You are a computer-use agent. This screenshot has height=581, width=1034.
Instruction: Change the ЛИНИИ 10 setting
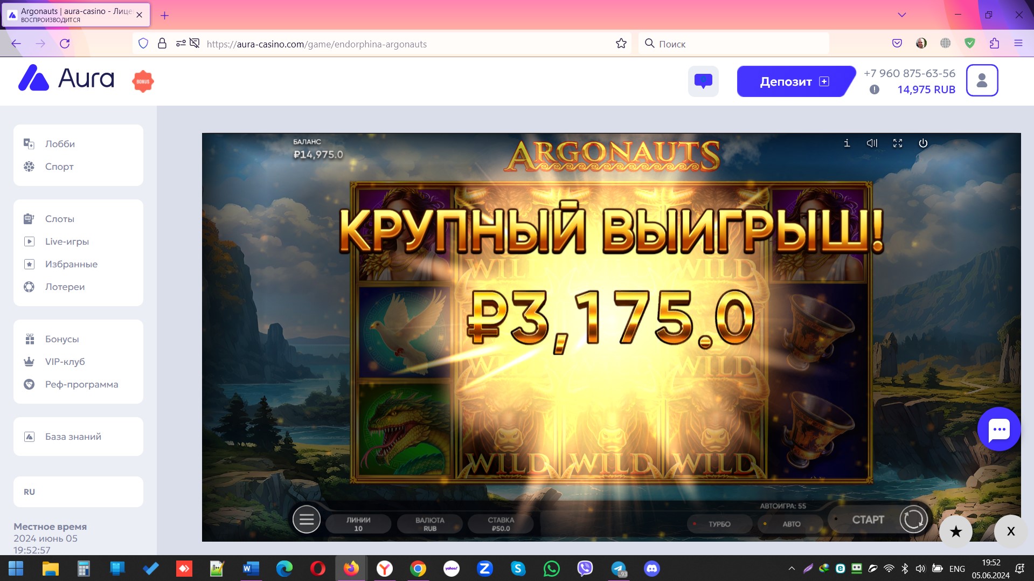point(358,524)
